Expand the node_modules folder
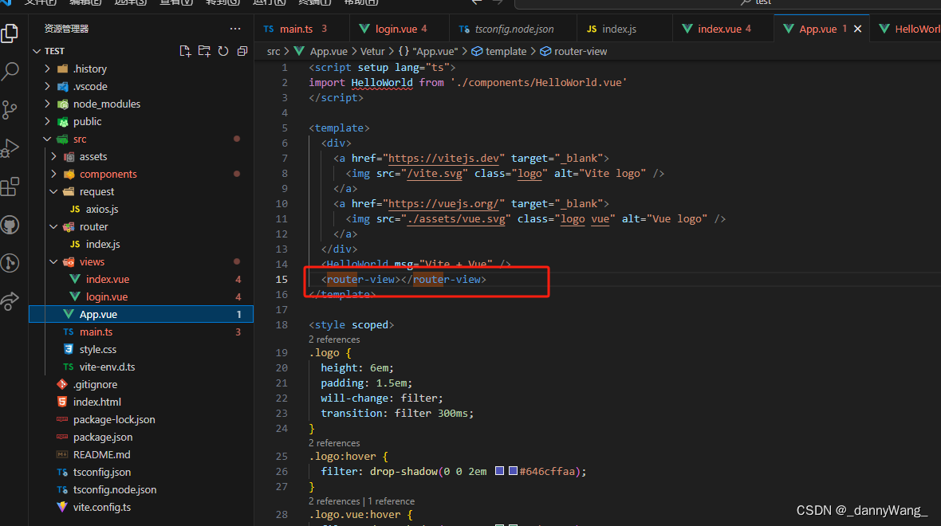941x526 pixels. tap(47, 104)
